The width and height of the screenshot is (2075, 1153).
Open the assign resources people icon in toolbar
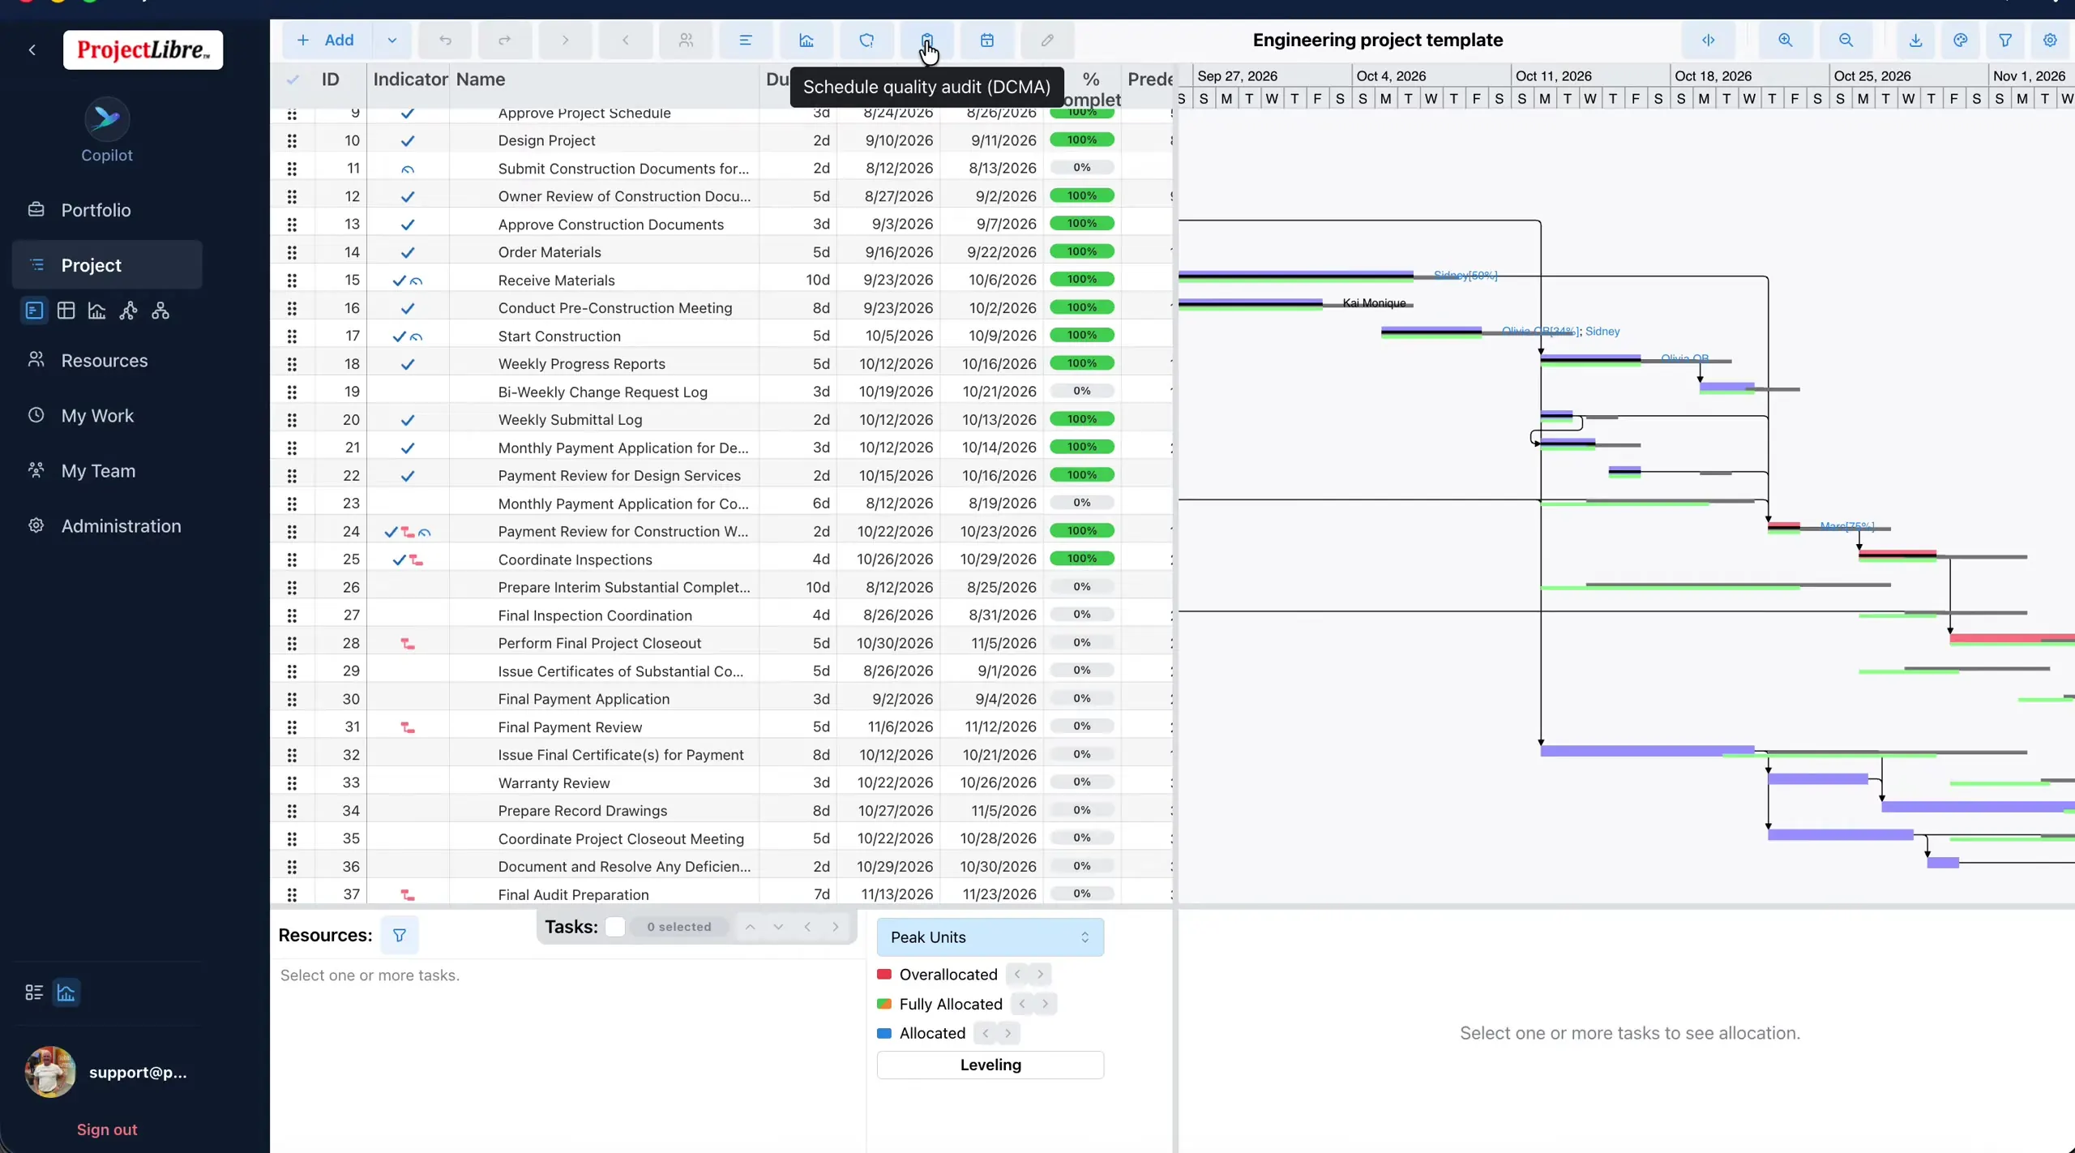click(686, 40)
